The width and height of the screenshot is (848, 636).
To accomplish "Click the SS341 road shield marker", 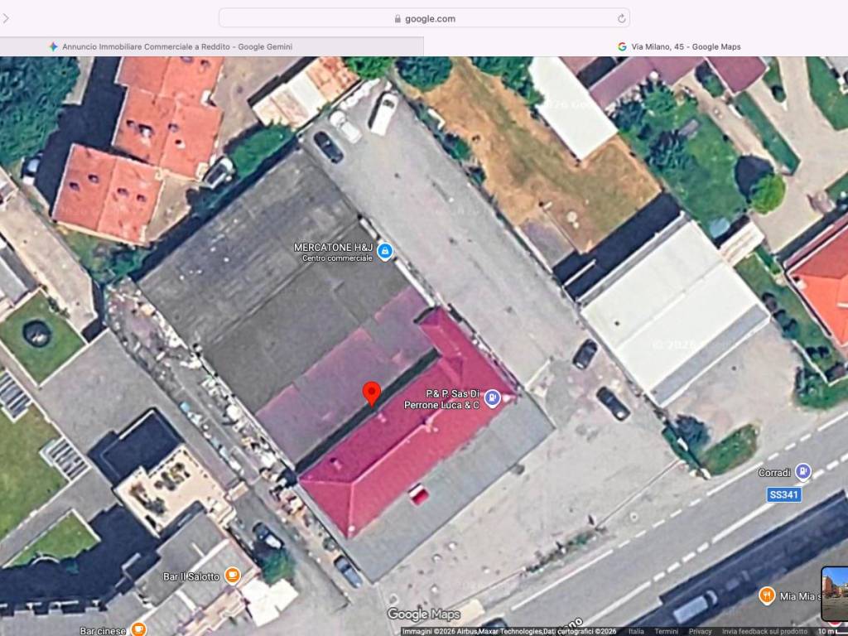I will click(x=783, y=494).
